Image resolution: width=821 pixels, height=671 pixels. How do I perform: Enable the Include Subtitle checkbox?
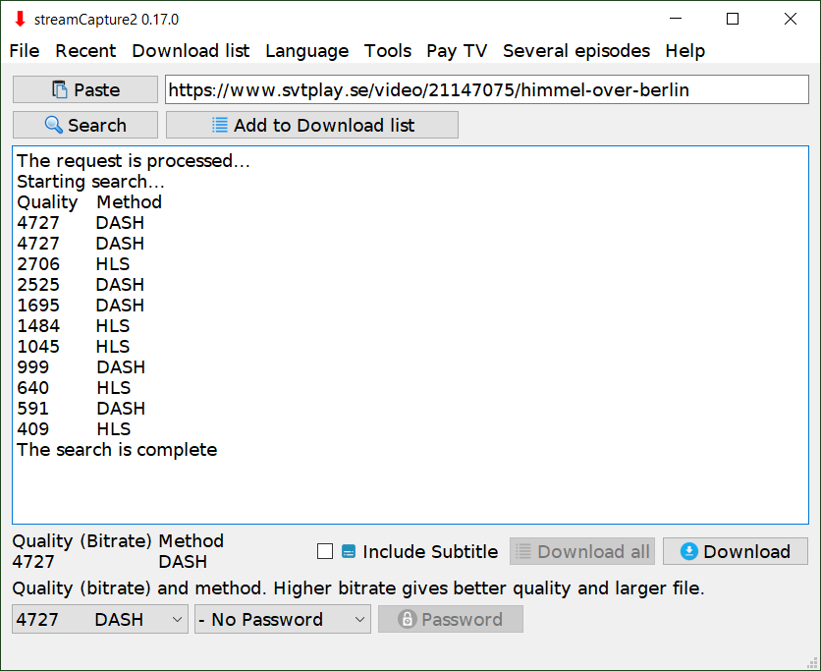[x=325, y=551]
